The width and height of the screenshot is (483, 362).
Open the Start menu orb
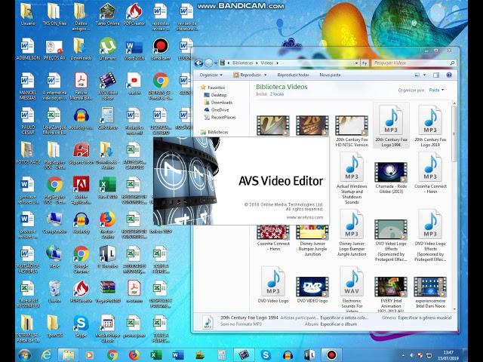click(23, 354)
